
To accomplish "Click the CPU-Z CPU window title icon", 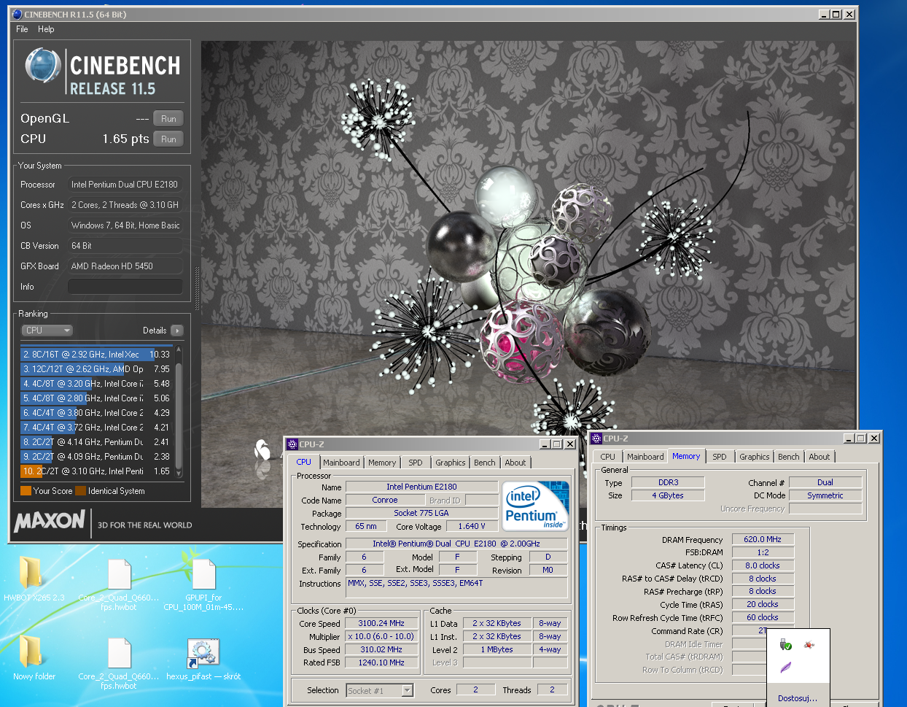I will click(x=292, y=444).
